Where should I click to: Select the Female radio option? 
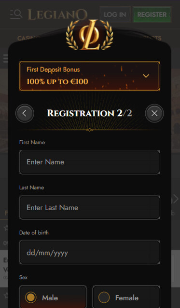tap(126, 296)
